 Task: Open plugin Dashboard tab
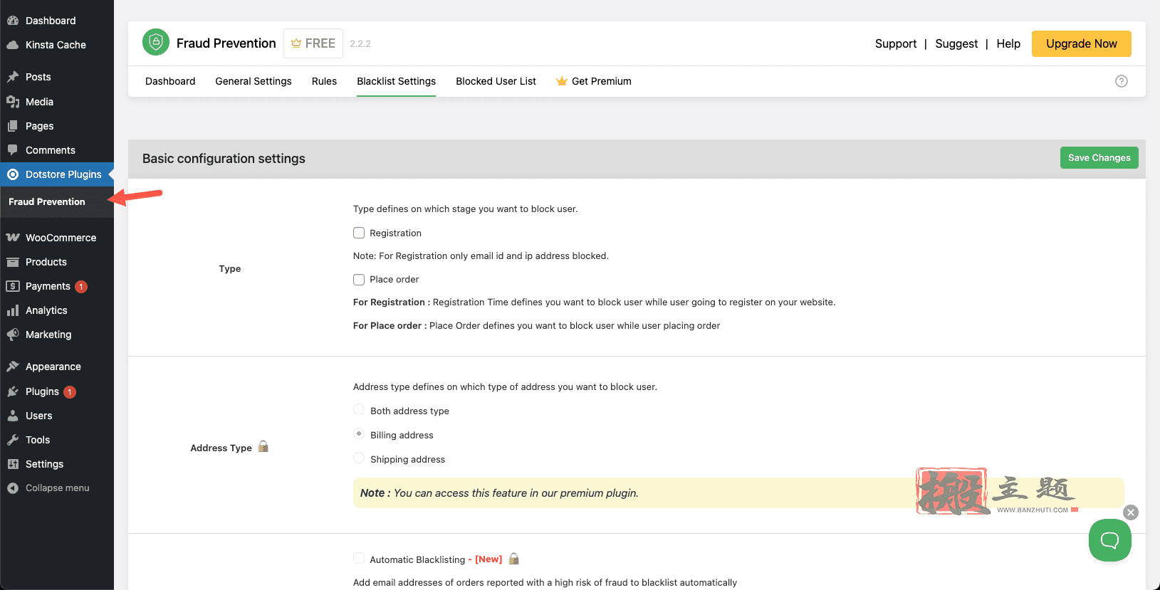[170, 81]
